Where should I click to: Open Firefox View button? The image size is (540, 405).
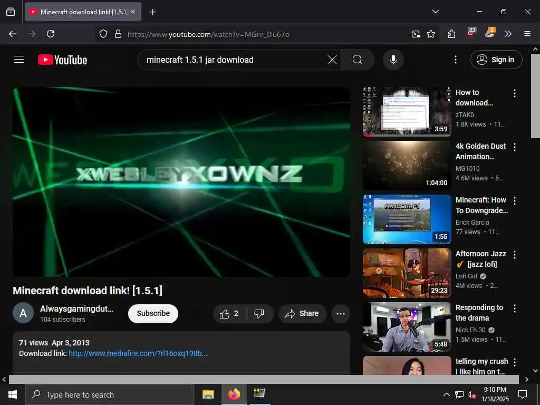coord(11,12)
